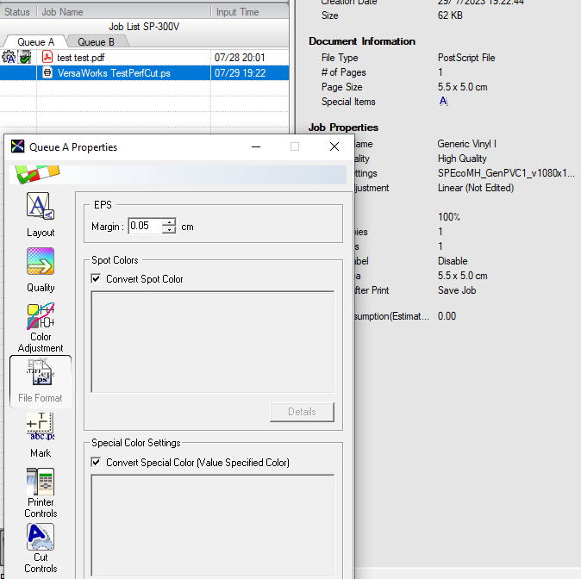Sort by the Status column header
Image resolution: width=581 pixels, height=579 pixels.
[x=17, y=12]
